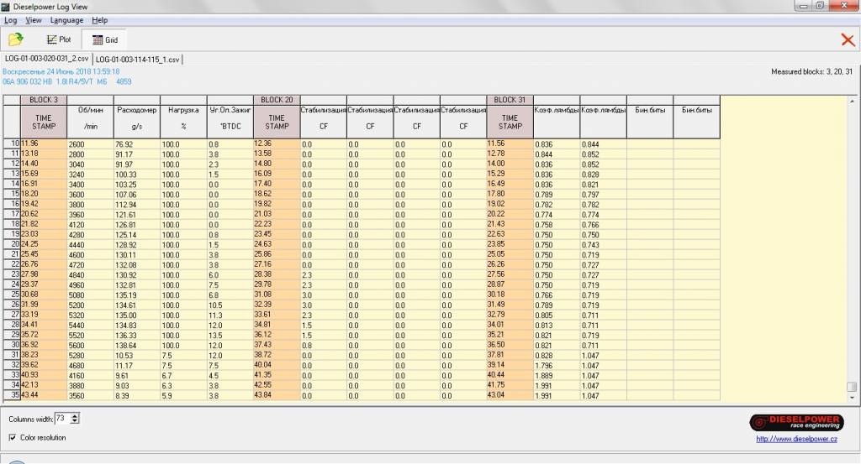
Task: Open the Language menu
Action: [x=66, y=20]
